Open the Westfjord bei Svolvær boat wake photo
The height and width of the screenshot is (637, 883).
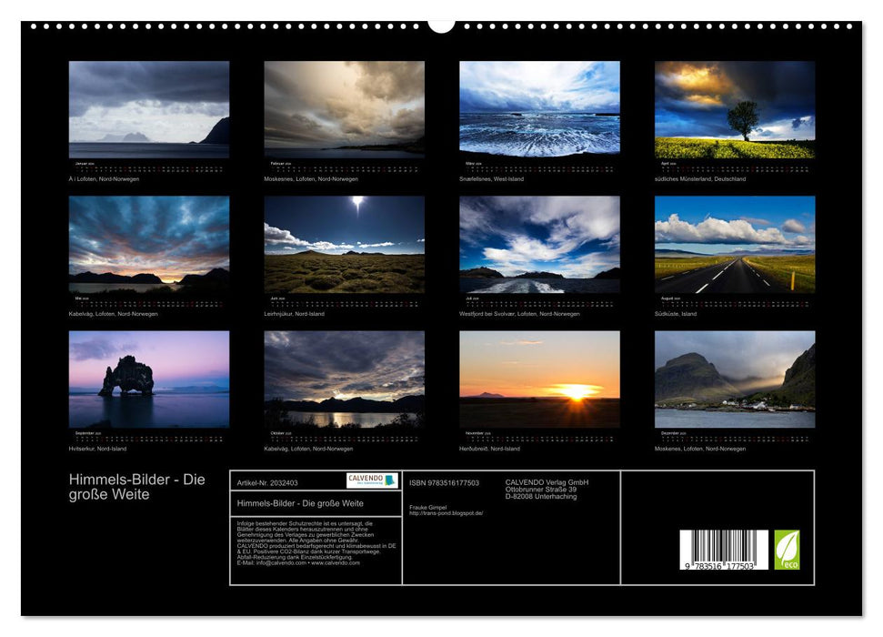click(539, 244)
